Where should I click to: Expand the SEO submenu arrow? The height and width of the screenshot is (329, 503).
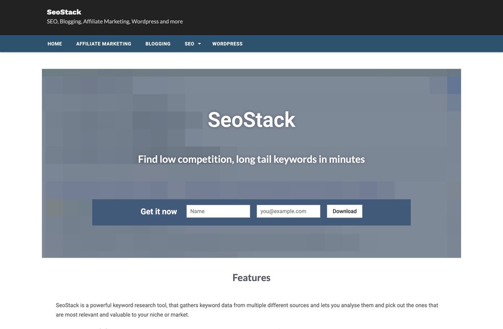pos(199,44)
